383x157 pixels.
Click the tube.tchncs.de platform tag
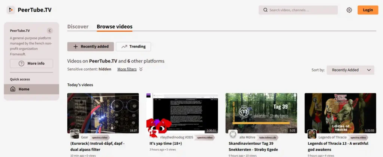pyautogui.click(x=268, y=138)
